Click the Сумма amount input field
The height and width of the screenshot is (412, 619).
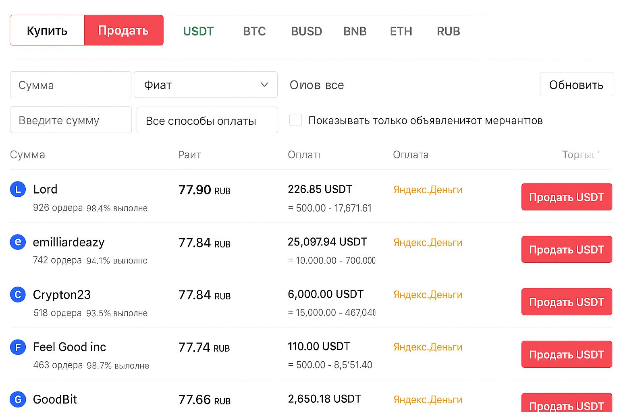71,84
